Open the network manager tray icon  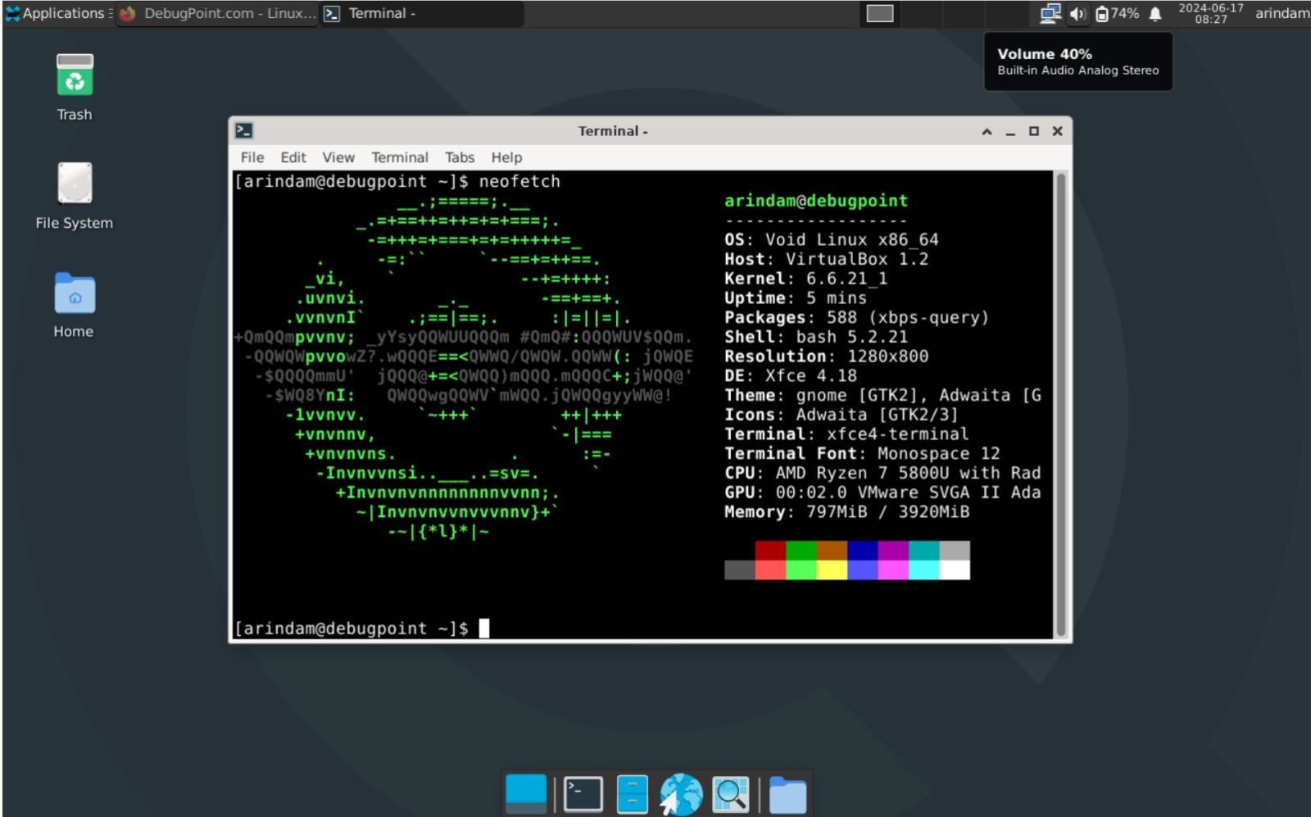point(1049,13)
